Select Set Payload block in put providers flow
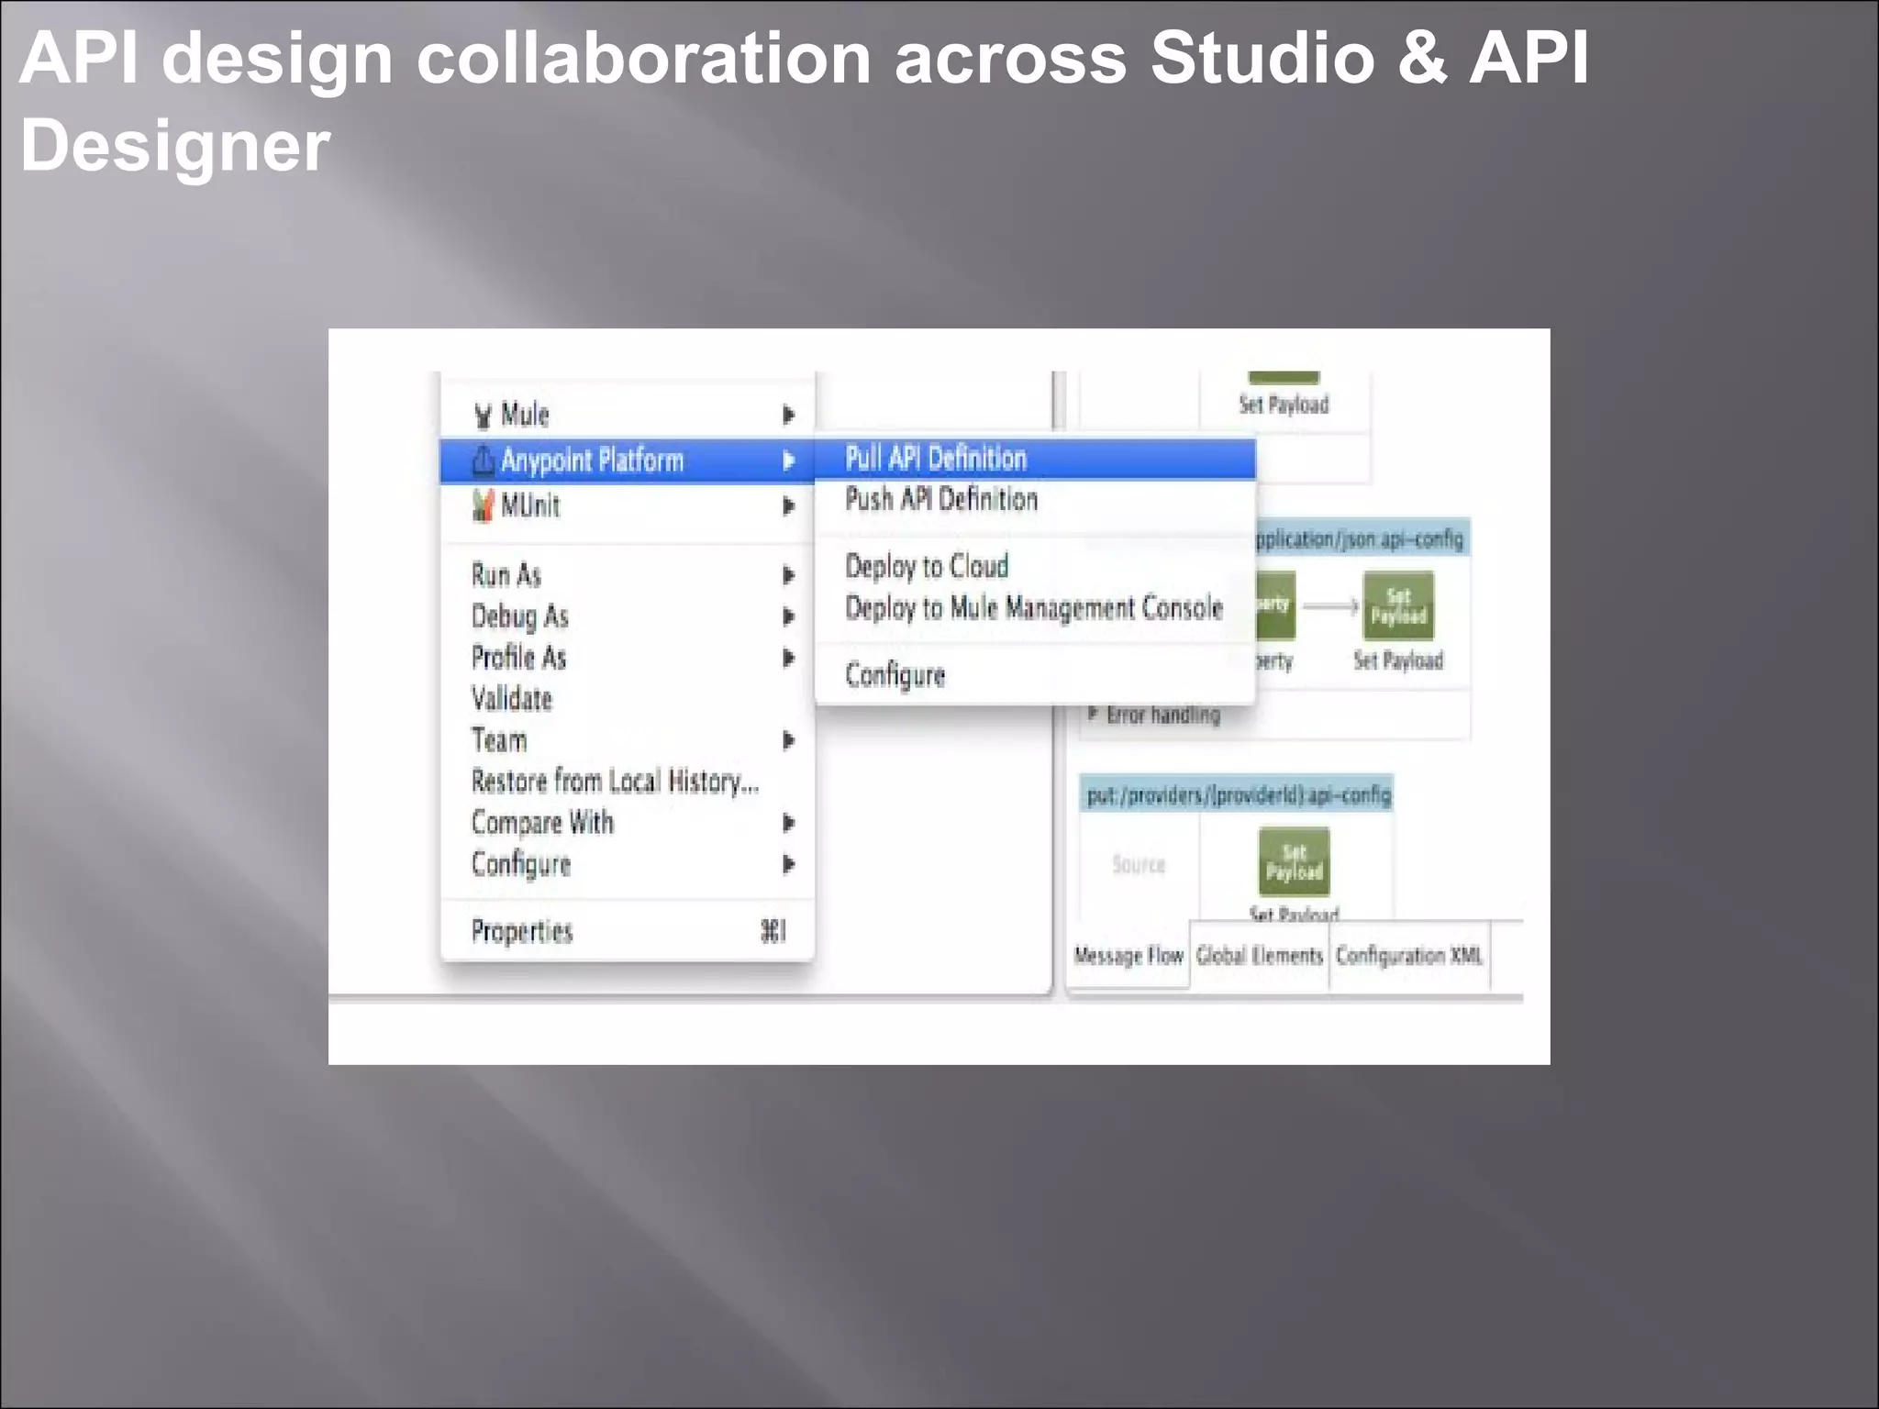The image size is (1879, 1409). click(x=1294, y=861)
